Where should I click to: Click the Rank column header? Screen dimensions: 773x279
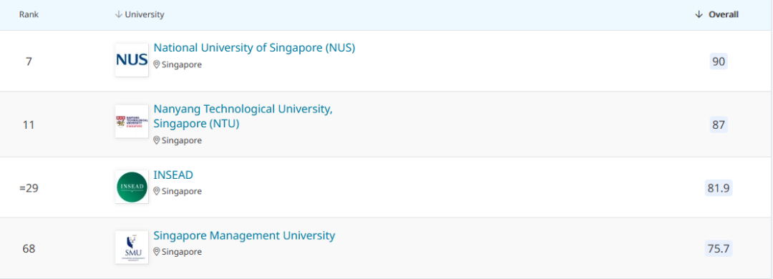click(29, 15)
